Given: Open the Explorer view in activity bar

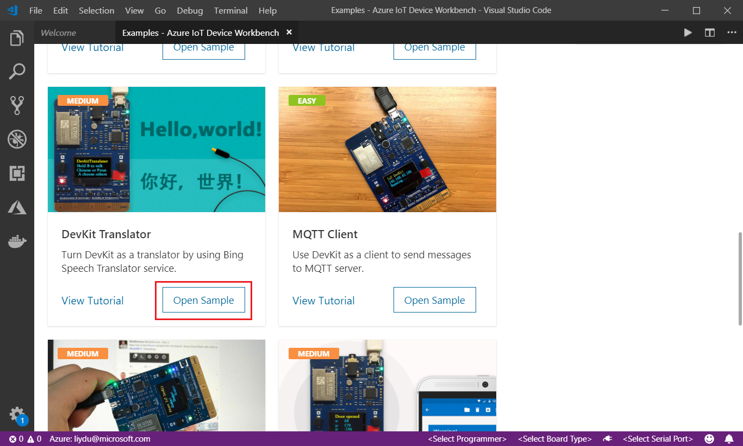Looking at the screenshot, I should [x=17, y=39].
